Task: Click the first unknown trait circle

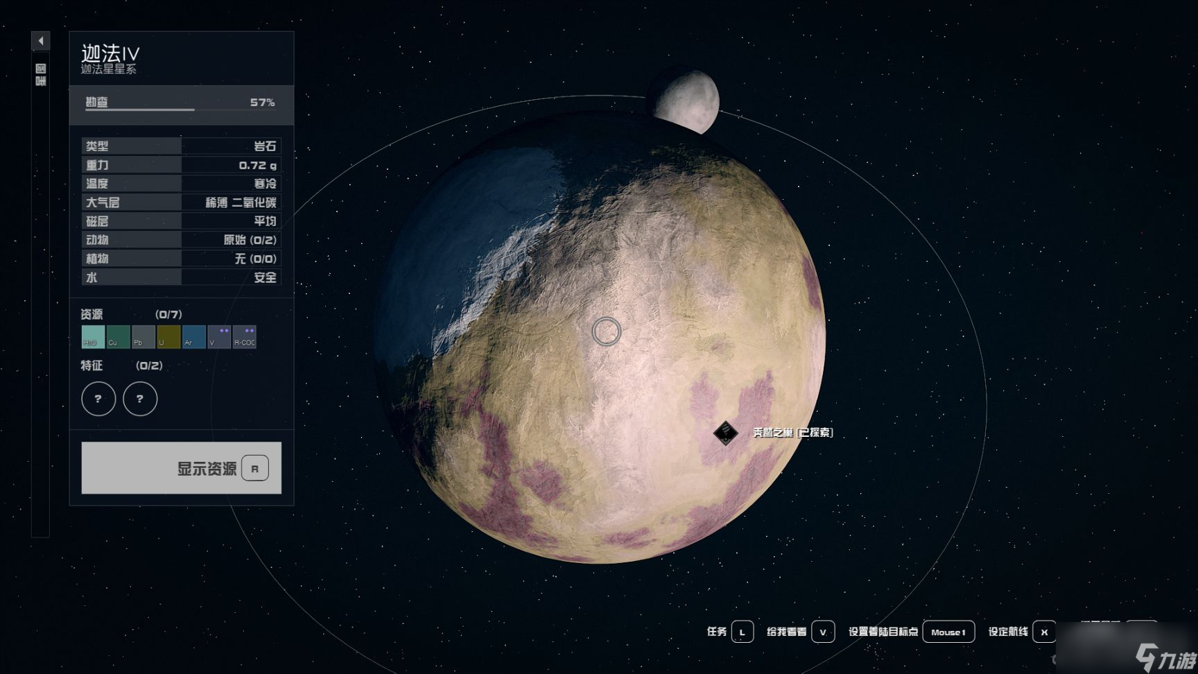Action: click(x=98, y=399)
